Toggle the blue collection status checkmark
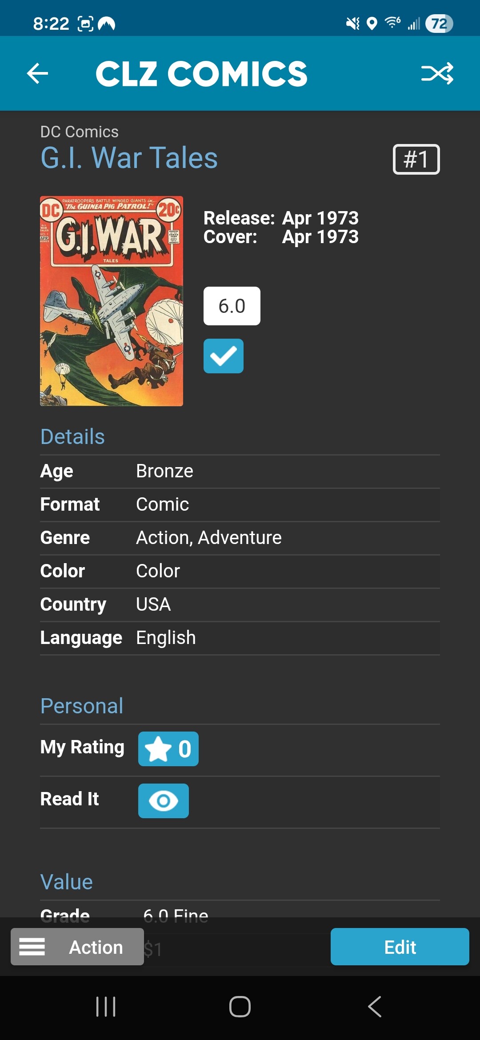 (x=224, y=356)
